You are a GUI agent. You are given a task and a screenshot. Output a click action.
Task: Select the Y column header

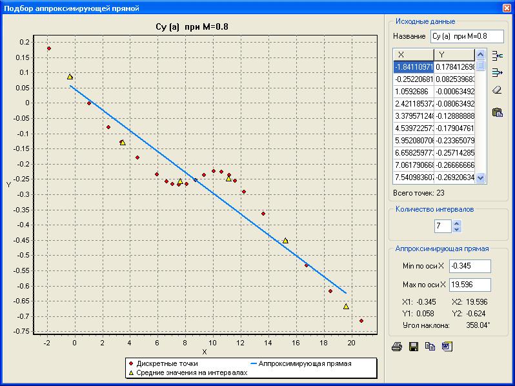[x=454, y=55]
